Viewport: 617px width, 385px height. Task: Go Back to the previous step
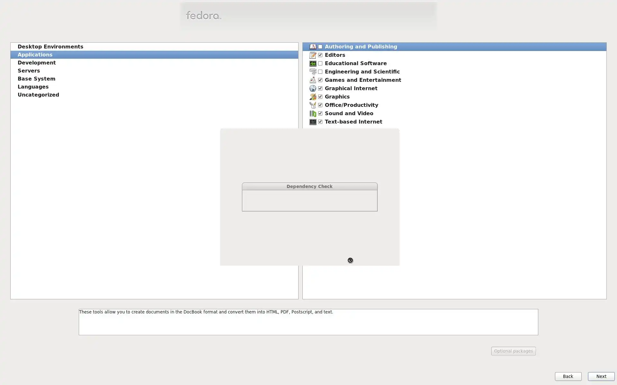tap(568, 376)
